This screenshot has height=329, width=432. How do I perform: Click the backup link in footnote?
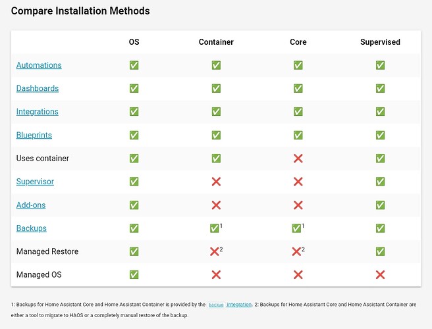click(216, 305)
